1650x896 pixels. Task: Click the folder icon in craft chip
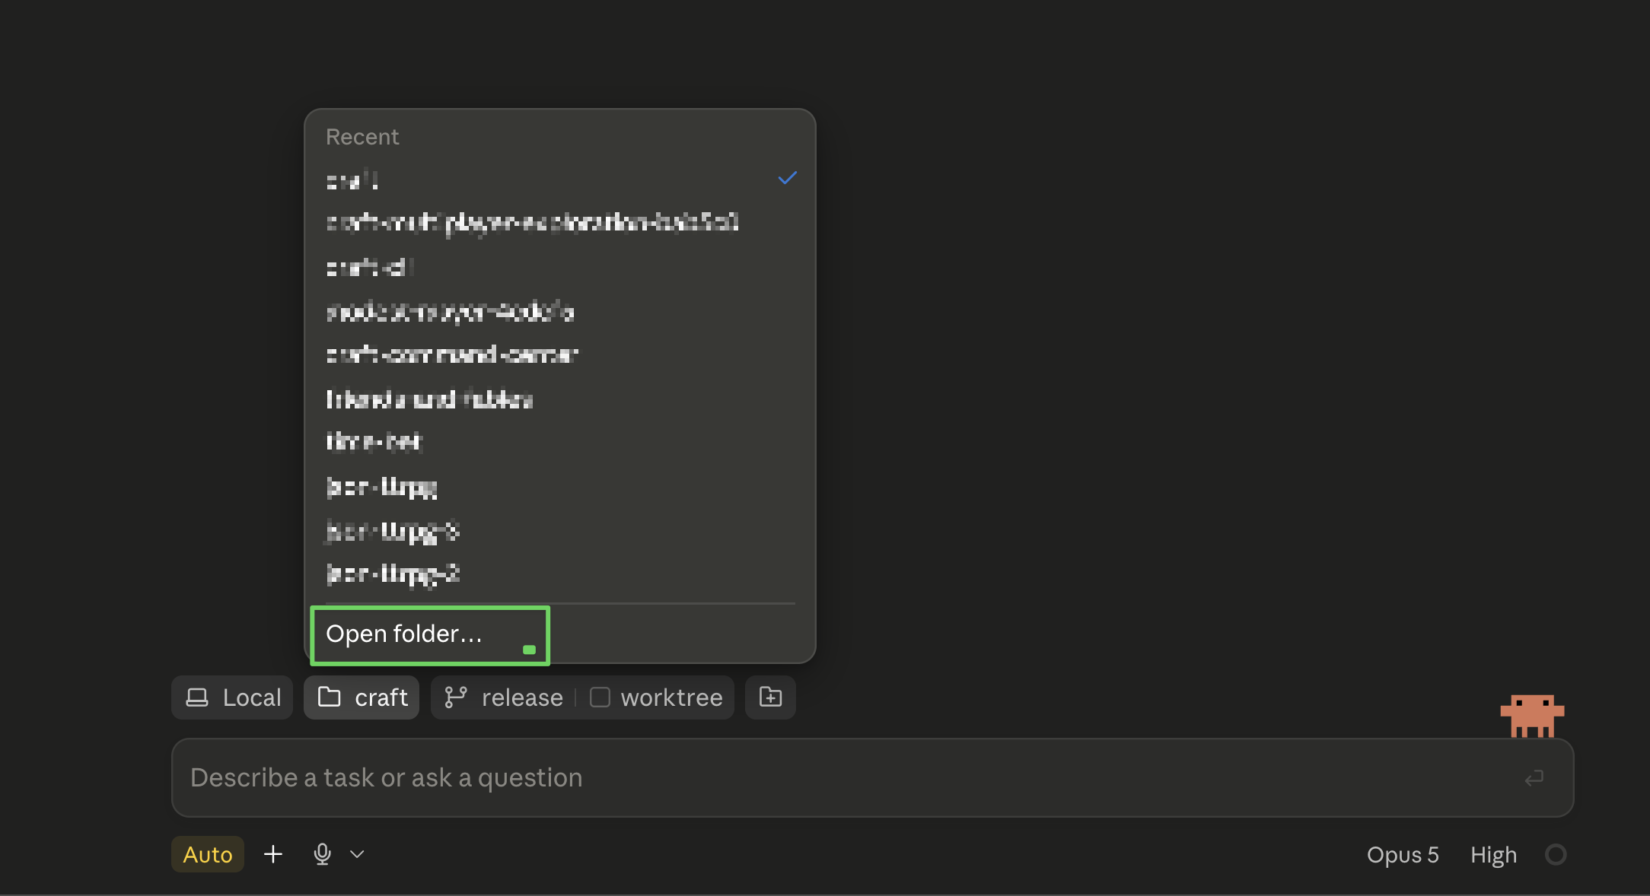click(x=329, y=697)
